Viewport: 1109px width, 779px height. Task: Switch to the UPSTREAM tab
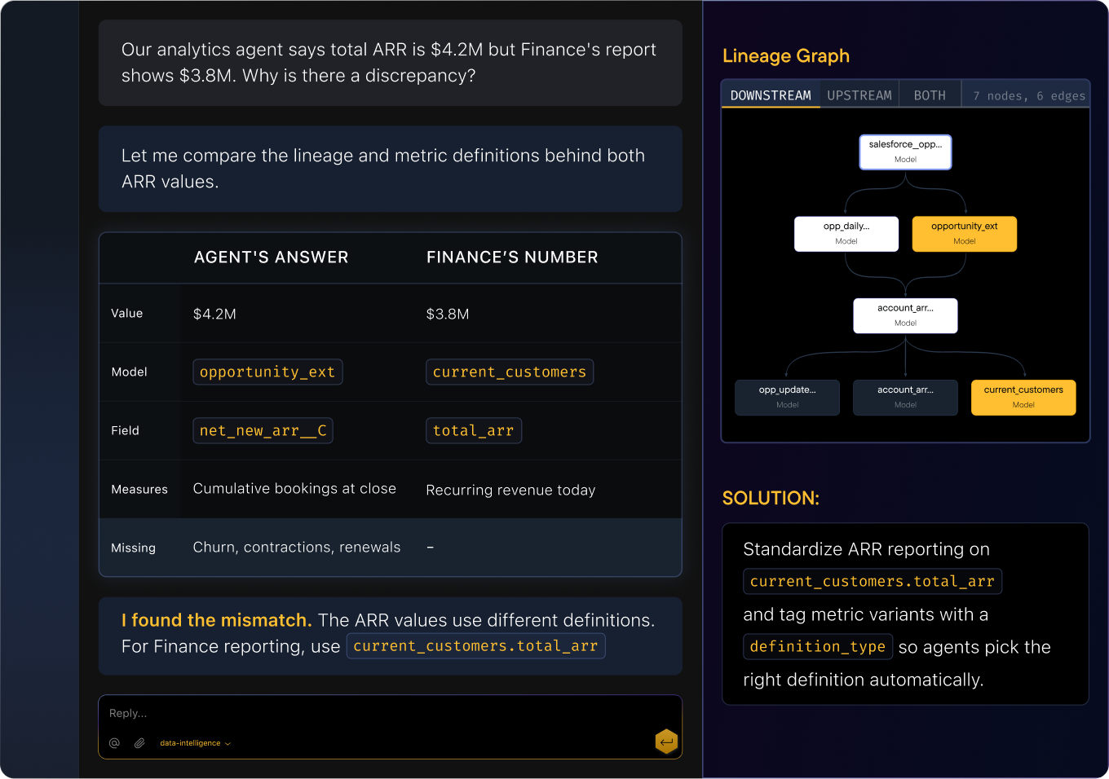(x=859, y=95)
